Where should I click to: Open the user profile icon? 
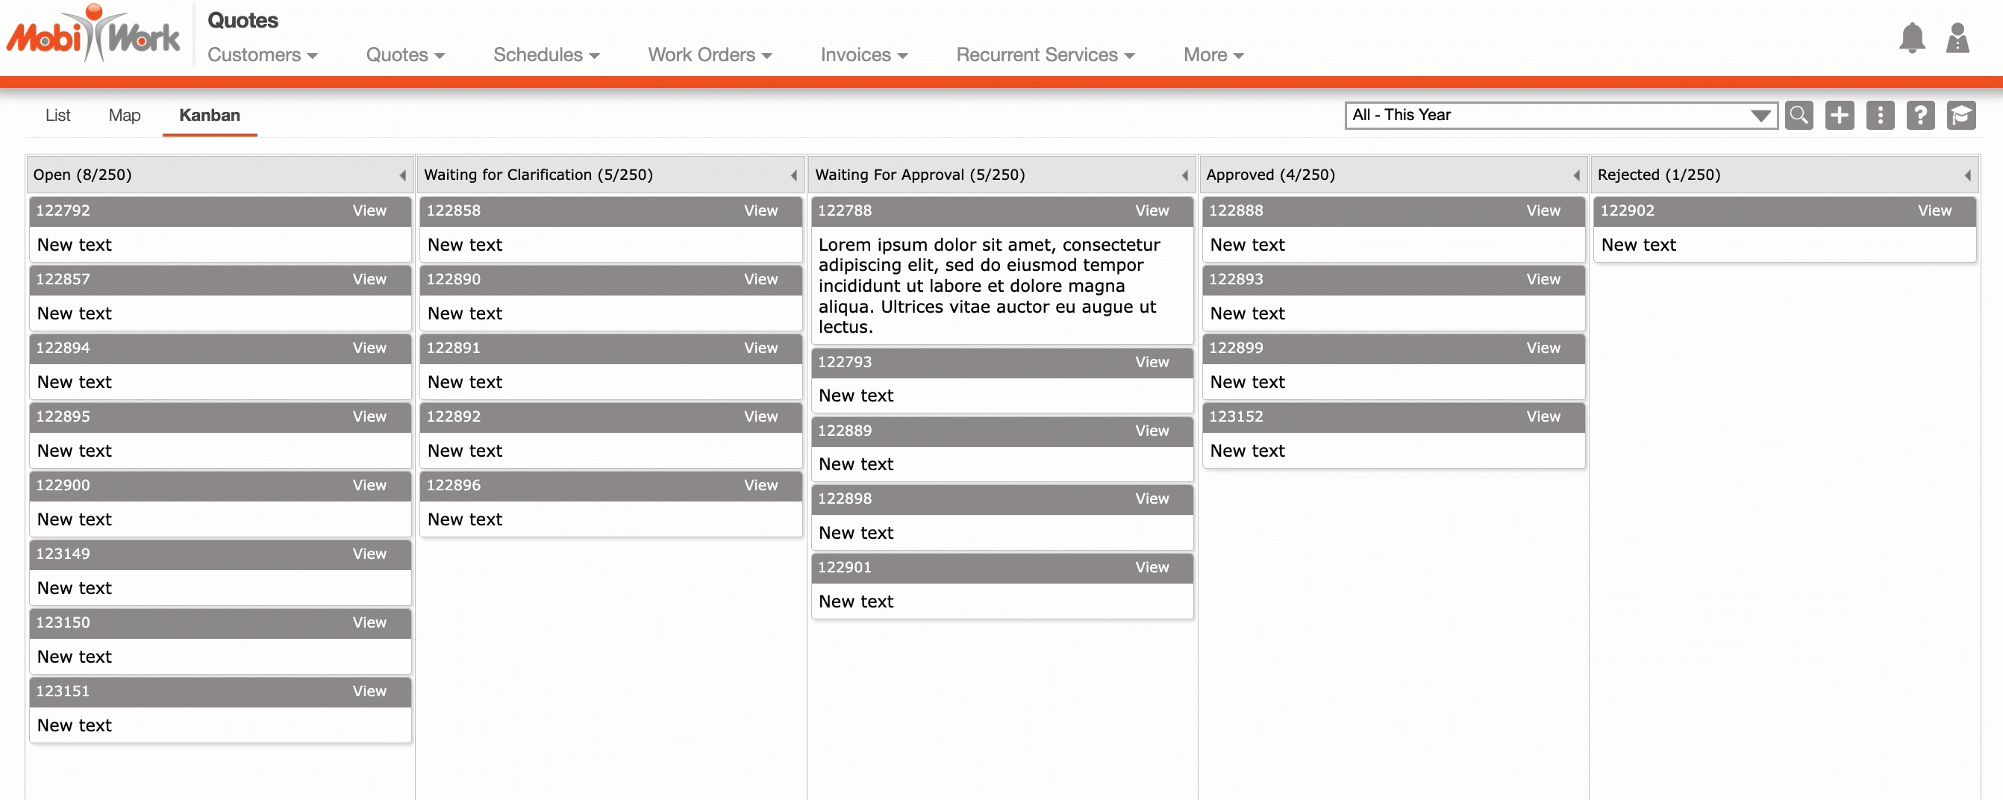[1957, 38]
